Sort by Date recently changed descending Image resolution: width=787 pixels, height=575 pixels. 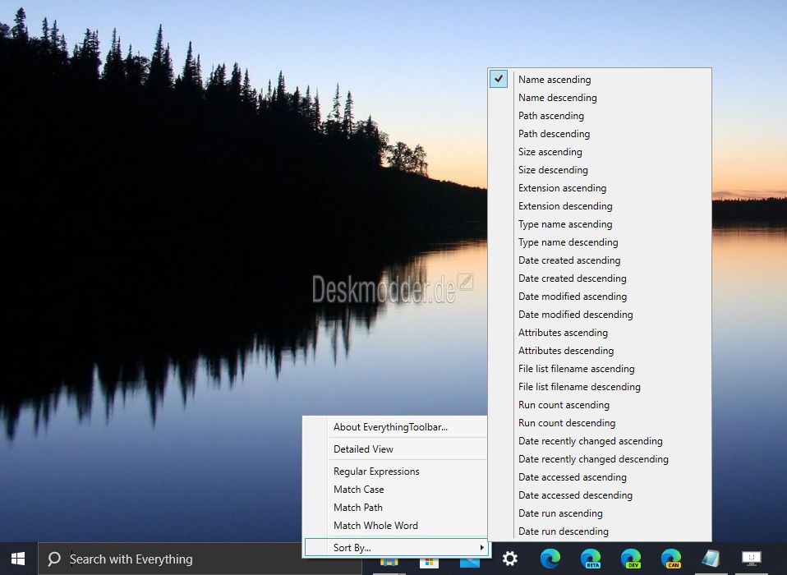tap(600, 458)
